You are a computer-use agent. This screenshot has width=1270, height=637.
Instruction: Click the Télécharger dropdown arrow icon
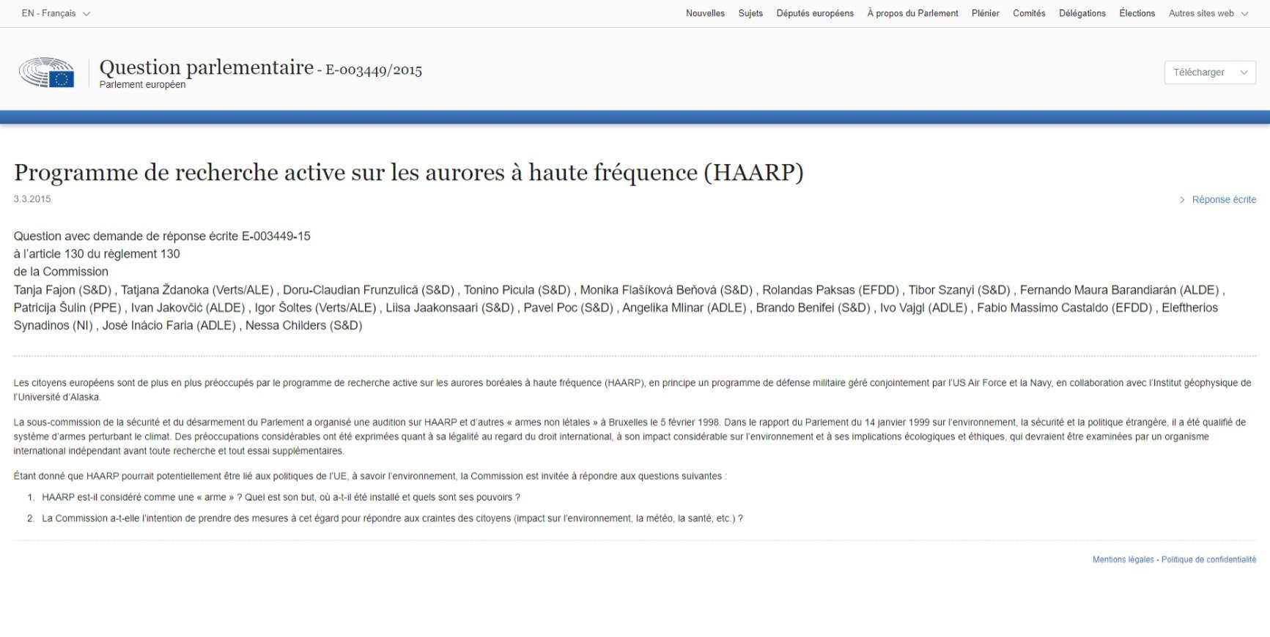tap(1244, 72)
